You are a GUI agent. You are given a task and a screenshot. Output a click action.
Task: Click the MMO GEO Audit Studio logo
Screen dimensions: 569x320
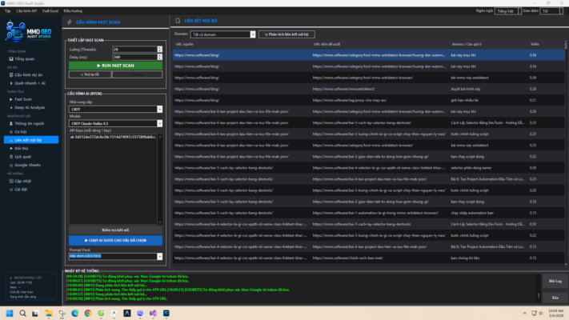coord(28,31)
